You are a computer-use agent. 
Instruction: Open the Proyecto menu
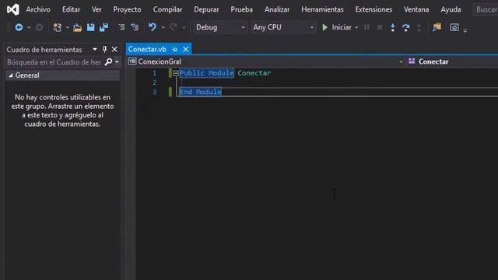point(127,9)
